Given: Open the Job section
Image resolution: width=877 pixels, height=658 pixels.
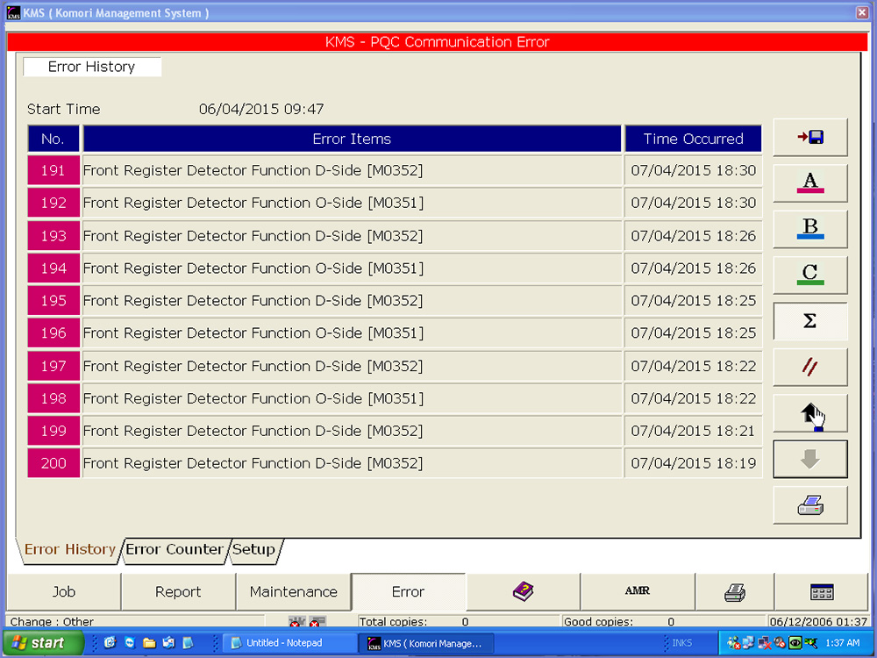Looking at the screenshot, I should pyautogui.click(x=64, y=591).
